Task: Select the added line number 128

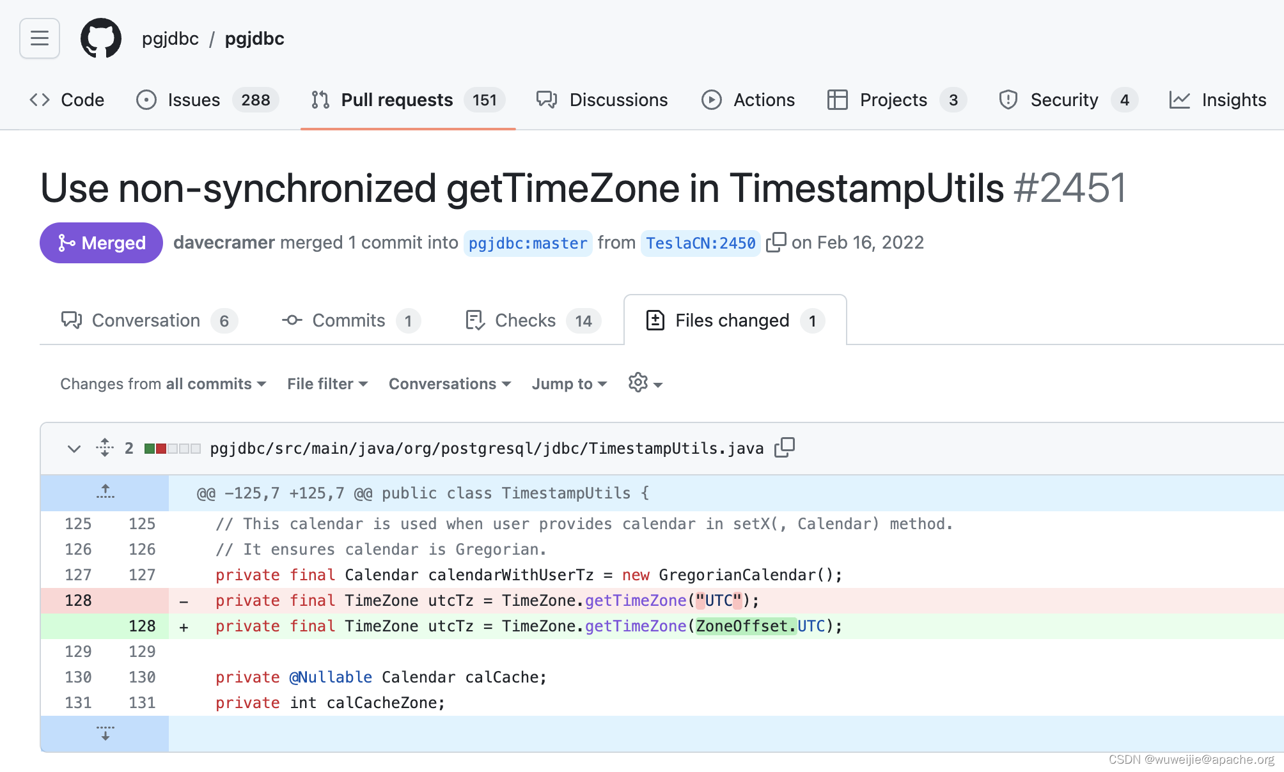Action: point(142,626)
